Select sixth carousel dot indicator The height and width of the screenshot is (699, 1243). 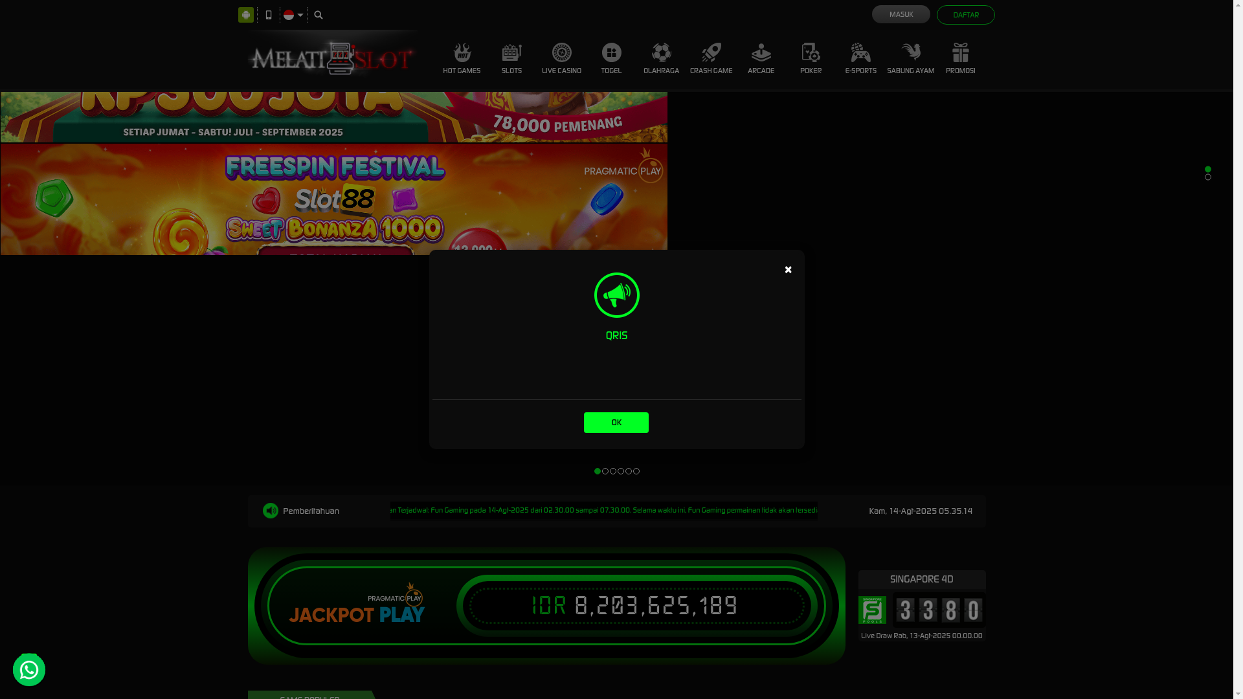coord(636,471)
